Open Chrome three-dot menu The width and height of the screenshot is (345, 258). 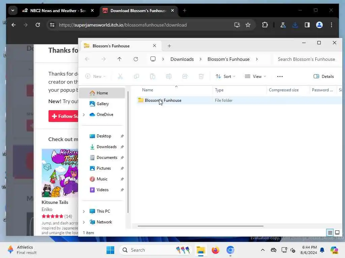[332, 25]
